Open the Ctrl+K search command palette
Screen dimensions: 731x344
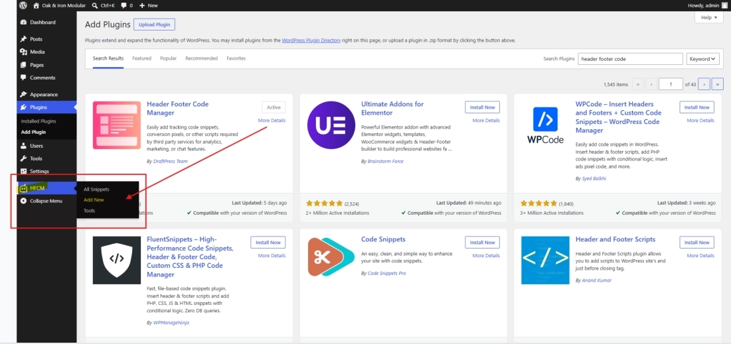click(103, 5)
